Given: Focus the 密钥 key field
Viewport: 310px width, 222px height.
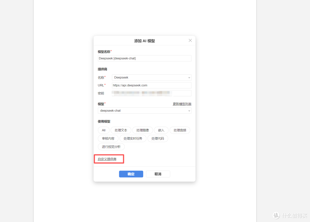Looking at the screenshot, I should coord(152,93).
